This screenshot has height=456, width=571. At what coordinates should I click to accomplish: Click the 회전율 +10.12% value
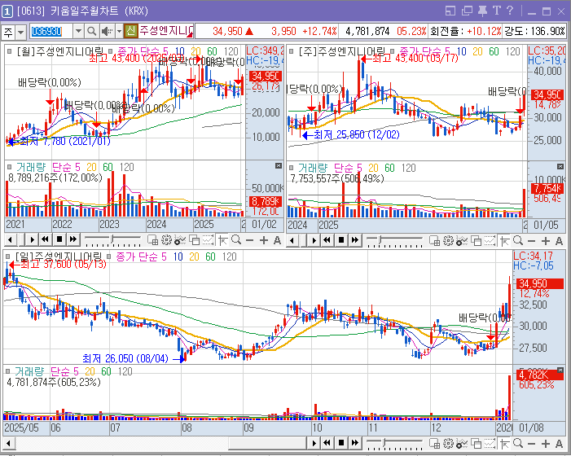pos(484,31)
